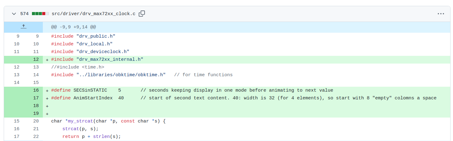This screenshot has height=141, width=453.
Task: Click the "../libraries/obktime/obktime.h" include path
Action: (121, 75)
